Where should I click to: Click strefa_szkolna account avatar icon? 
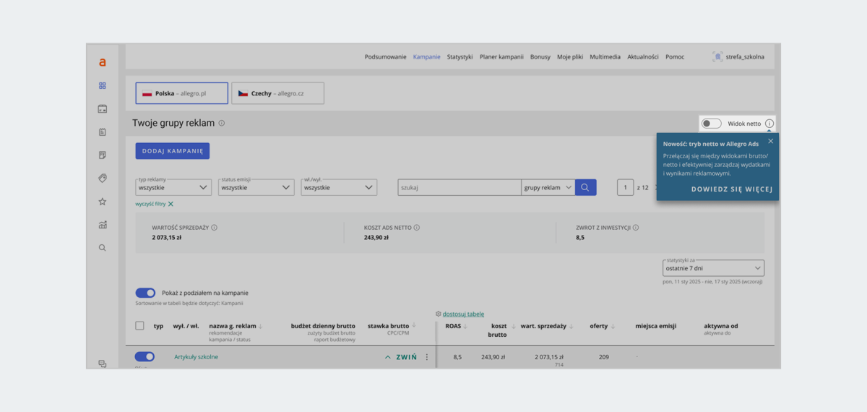click(717, 56)
